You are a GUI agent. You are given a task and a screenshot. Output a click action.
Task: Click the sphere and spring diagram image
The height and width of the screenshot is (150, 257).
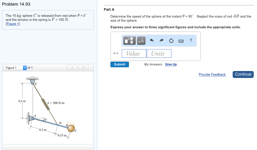coord(48,108)
